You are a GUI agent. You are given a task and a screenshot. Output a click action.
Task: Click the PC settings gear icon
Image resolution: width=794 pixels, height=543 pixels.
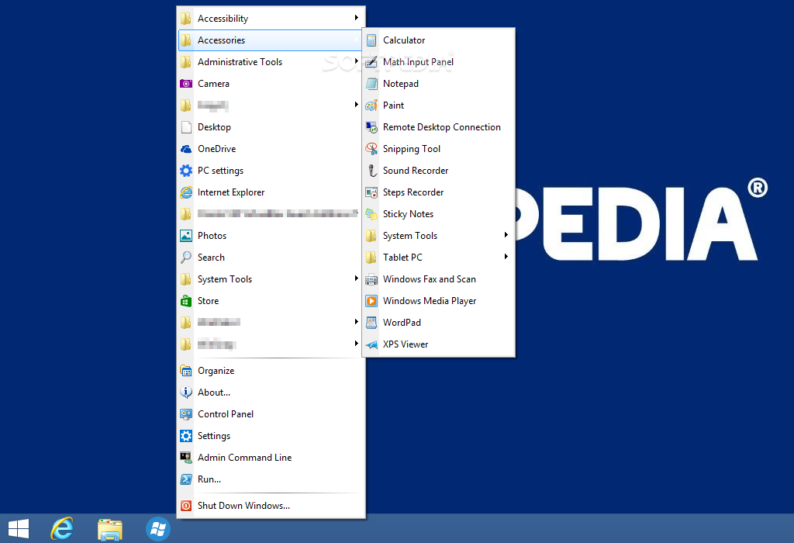(x=186, y=171)
